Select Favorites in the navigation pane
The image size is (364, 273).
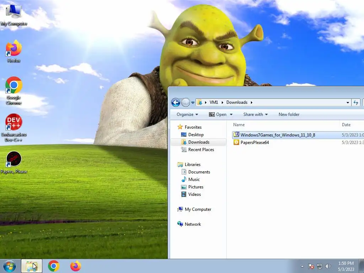pos(189,127)
